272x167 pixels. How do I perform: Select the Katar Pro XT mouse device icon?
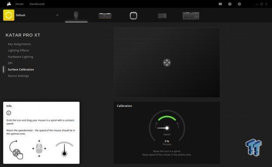click(x=76, y=16)
